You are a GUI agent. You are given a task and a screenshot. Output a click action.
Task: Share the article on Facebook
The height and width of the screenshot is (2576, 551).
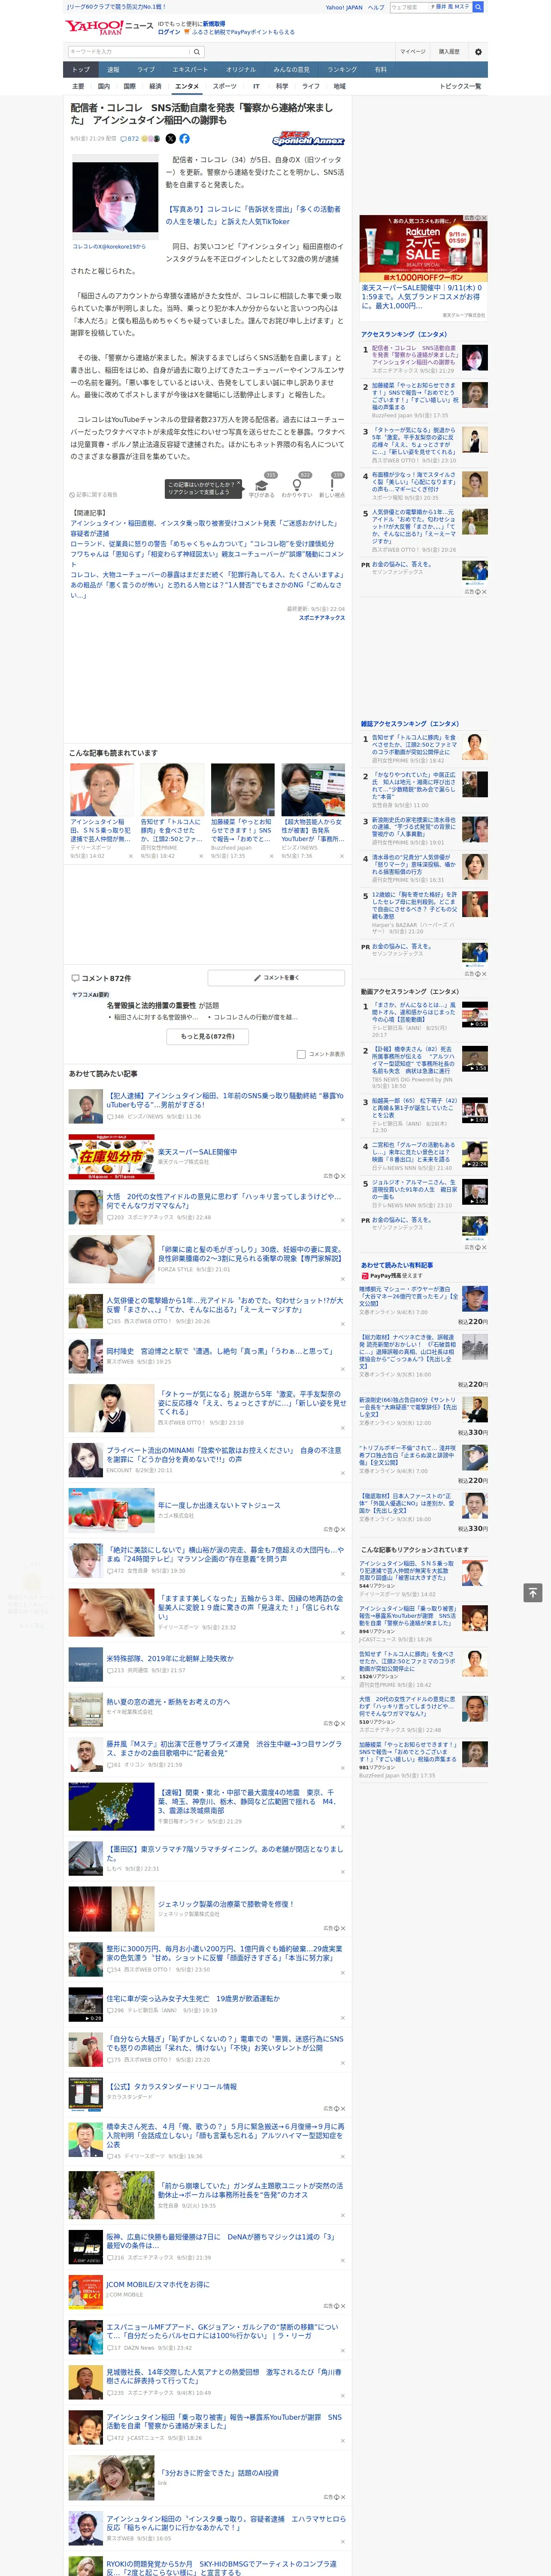184,139
